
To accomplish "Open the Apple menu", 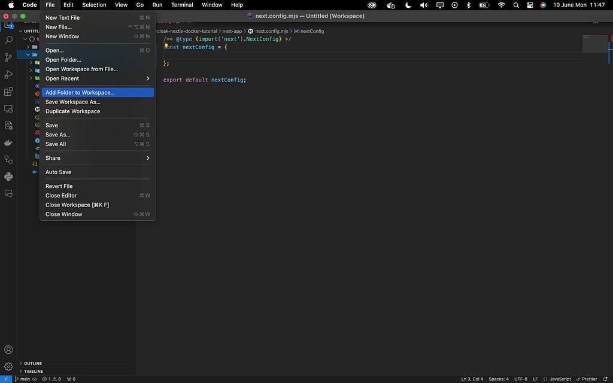I will tap(11, 5).
